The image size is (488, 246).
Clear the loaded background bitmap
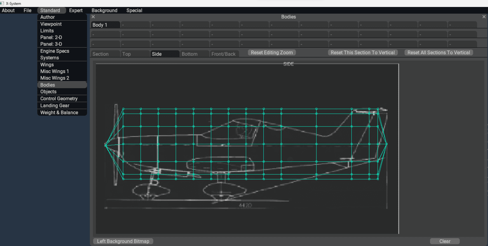coord(444,241)
